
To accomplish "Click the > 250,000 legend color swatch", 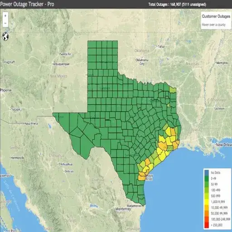I will tap(207, 225).
